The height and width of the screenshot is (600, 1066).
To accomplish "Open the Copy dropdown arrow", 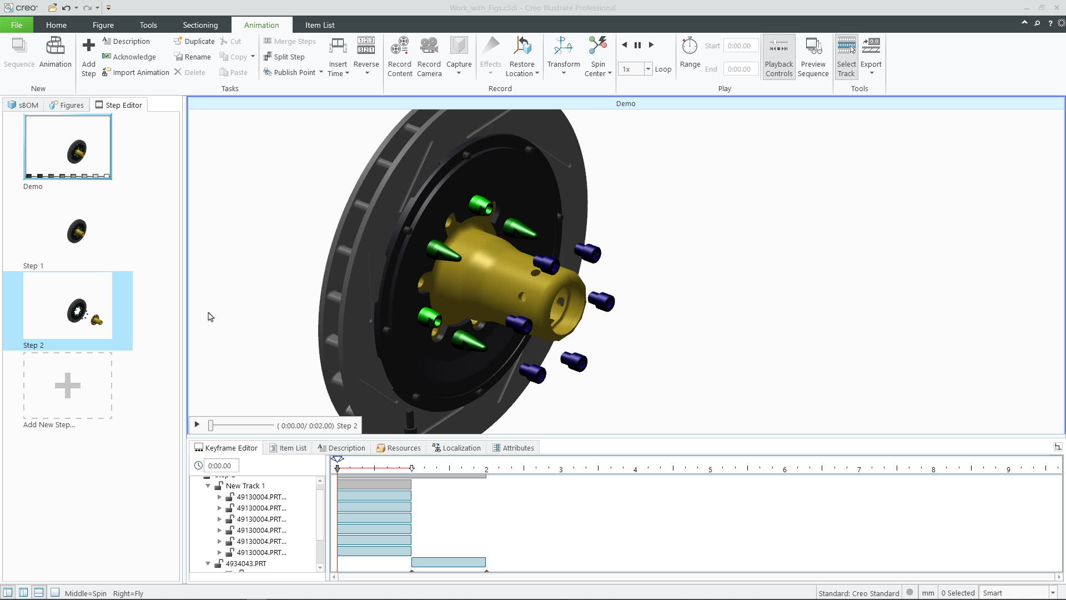I will click(x=253, y=57).
